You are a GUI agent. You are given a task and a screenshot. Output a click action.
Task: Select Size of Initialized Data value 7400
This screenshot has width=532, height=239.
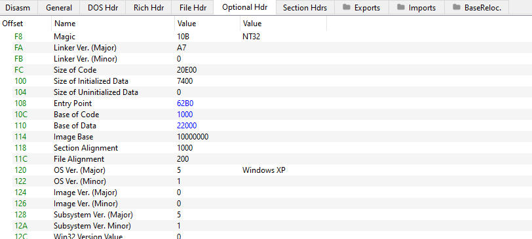pyautogui.click(x=185, y=81)
